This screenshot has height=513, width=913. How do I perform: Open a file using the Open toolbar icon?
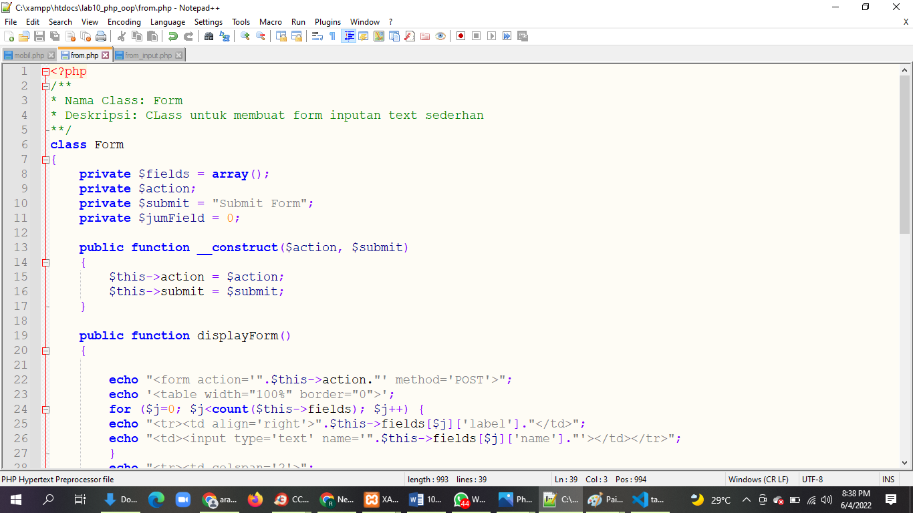click(x=23, y=36)
